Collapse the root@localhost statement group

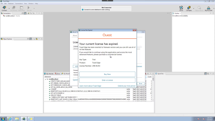(x=45, y=79)
